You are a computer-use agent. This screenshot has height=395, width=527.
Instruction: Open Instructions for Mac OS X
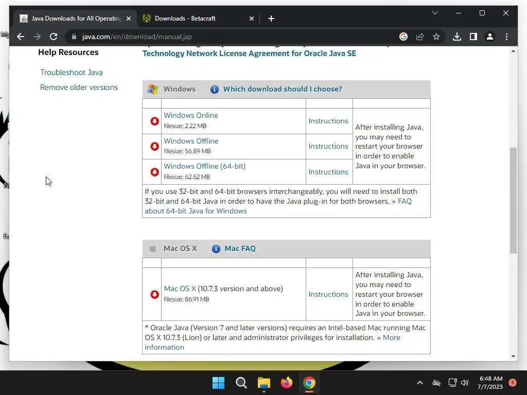[328, 294]
